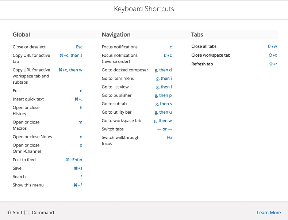288x220 pixels.
Task: Select the Tabs section heading
Action: point(197,35)
